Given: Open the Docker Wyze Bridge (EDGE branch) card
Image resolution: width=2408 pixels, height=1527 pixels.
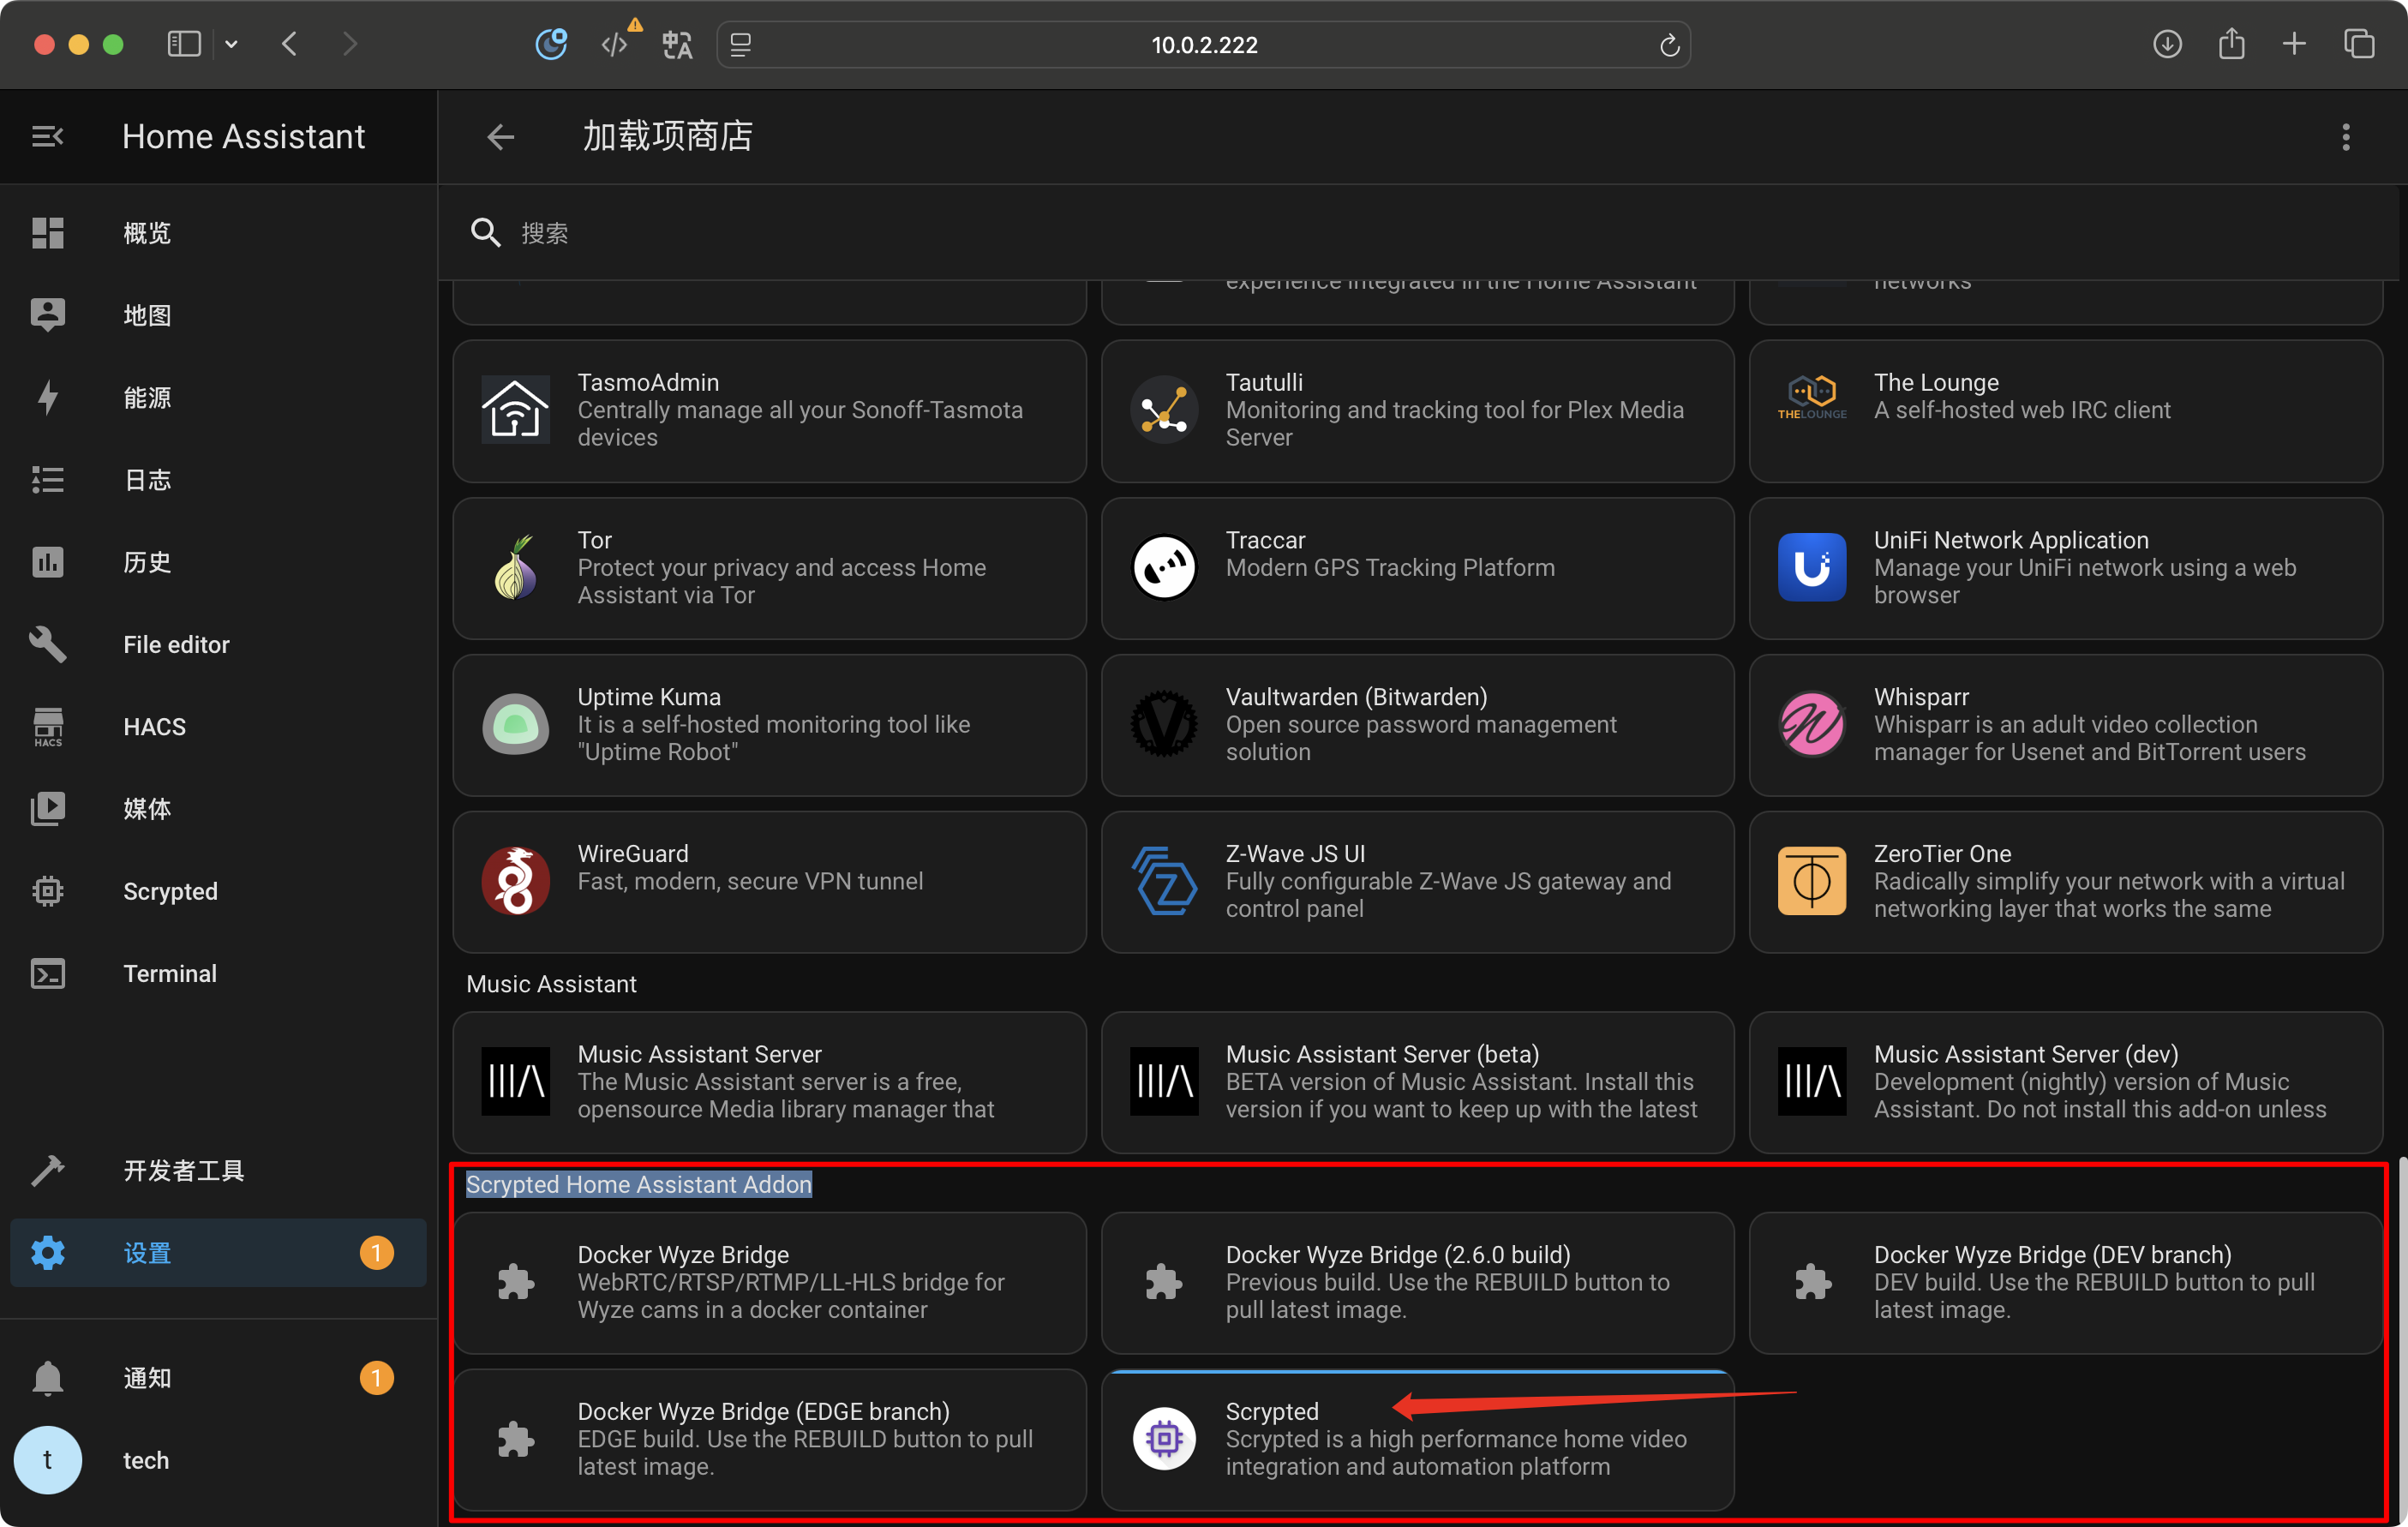Looking at the screenshot, I should pyautogui.click(x=769, y=1439).
